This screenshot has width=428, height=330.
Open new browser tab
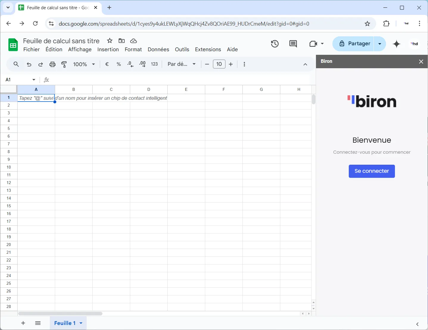pyautogui.click(x=109, y=7)
